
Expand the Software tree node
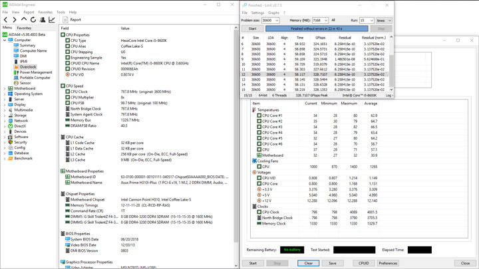(x=5, y=137)
